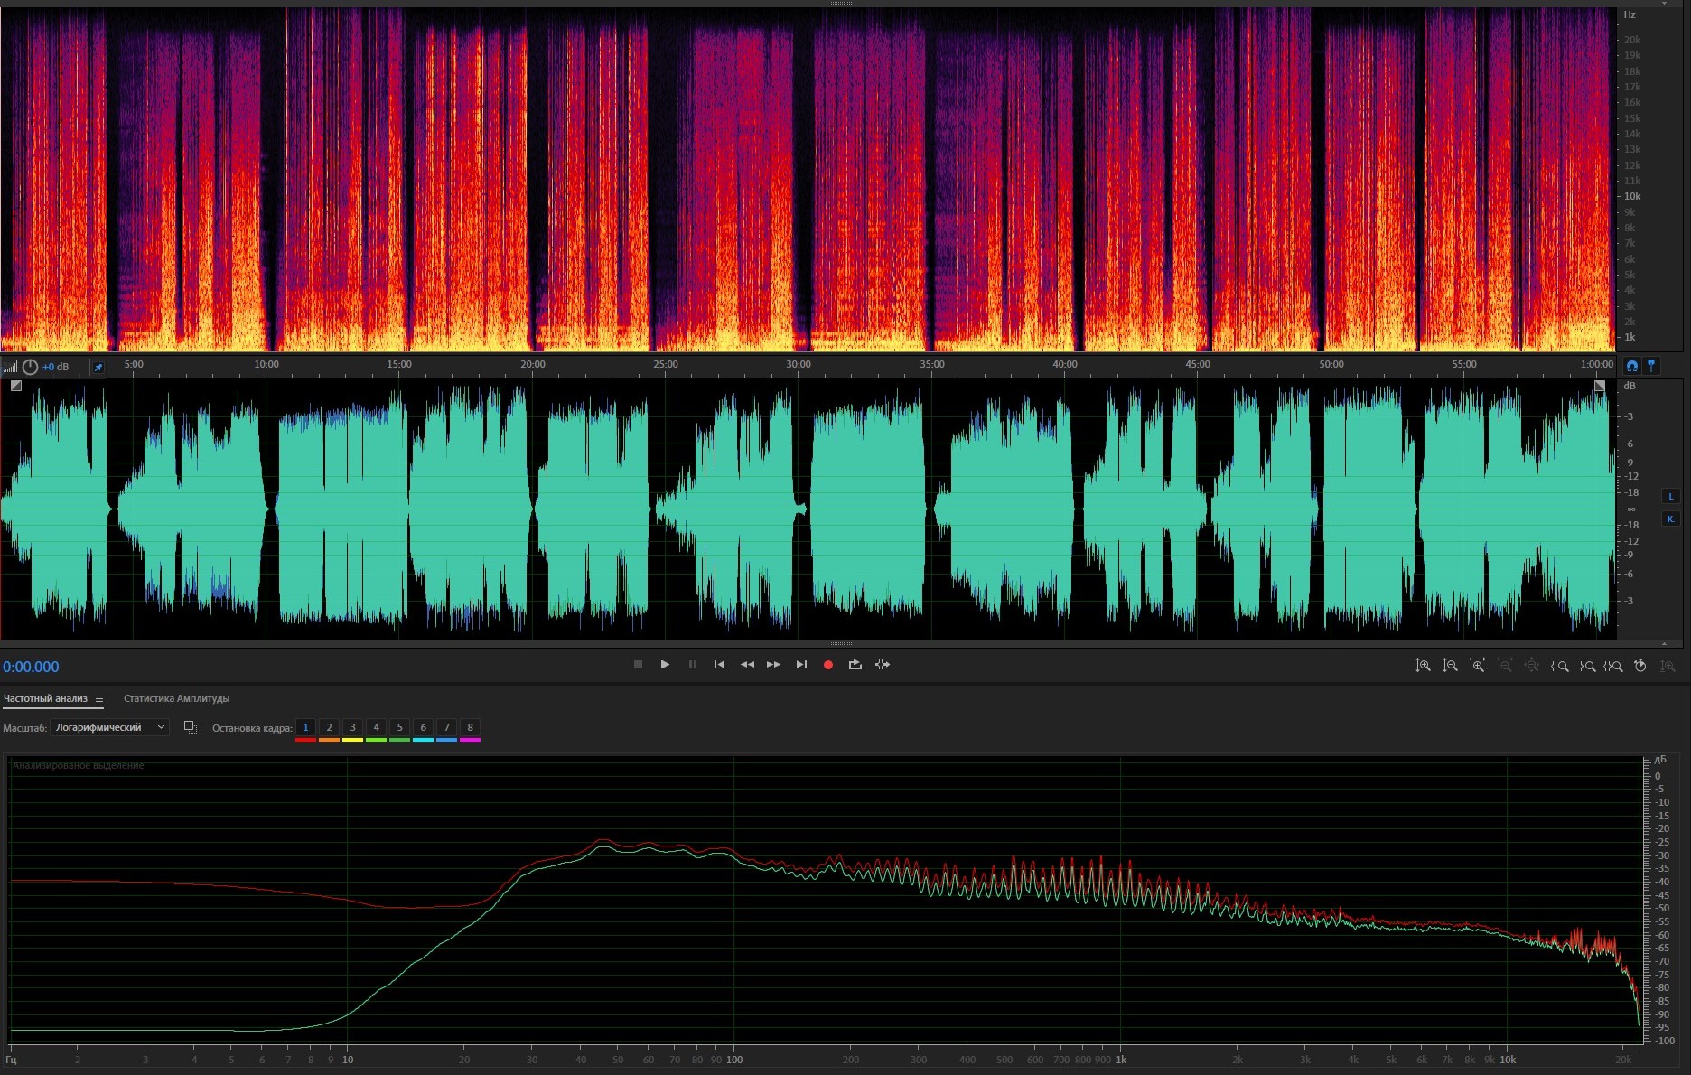Image resolution: width=1691 pixels, height=1075 pixels.
Task: Click the Zoom to Time stopwatch icon
Action: pyautogui.click(x=1640, y=666)
